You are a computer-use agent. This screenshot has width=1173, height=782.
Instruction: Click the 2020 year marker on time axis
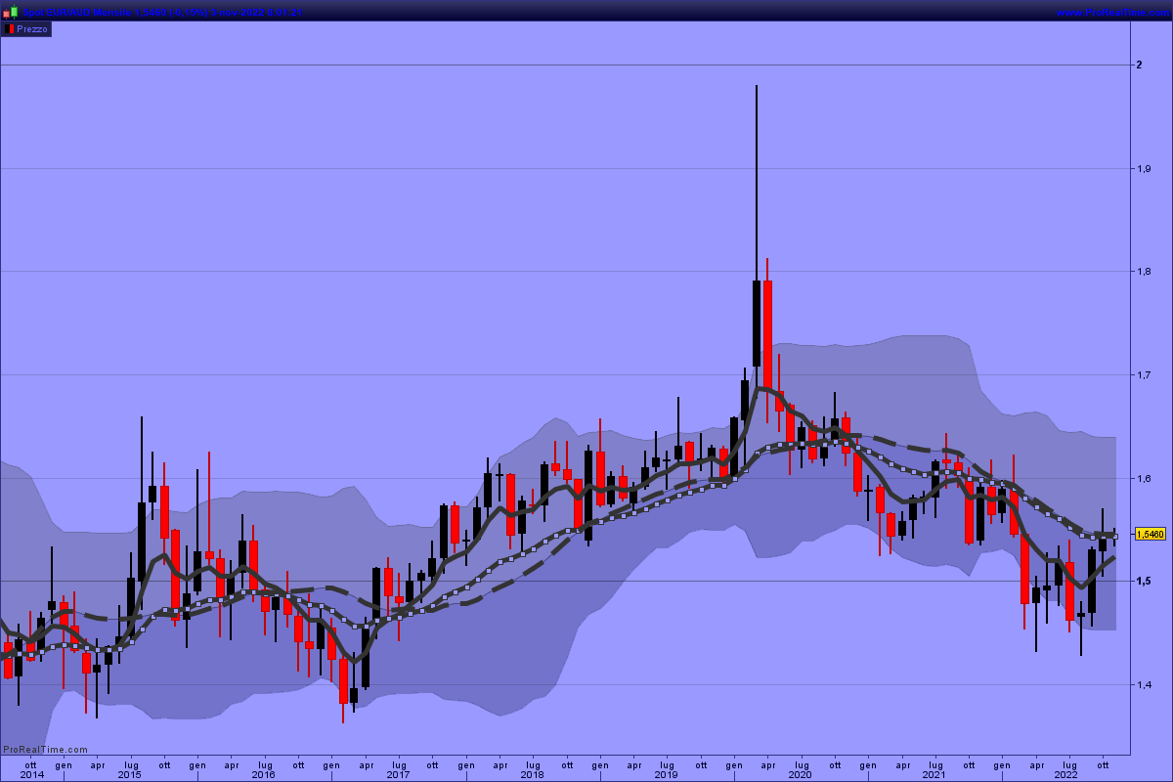pyautogui.click(x=800, y=775)
